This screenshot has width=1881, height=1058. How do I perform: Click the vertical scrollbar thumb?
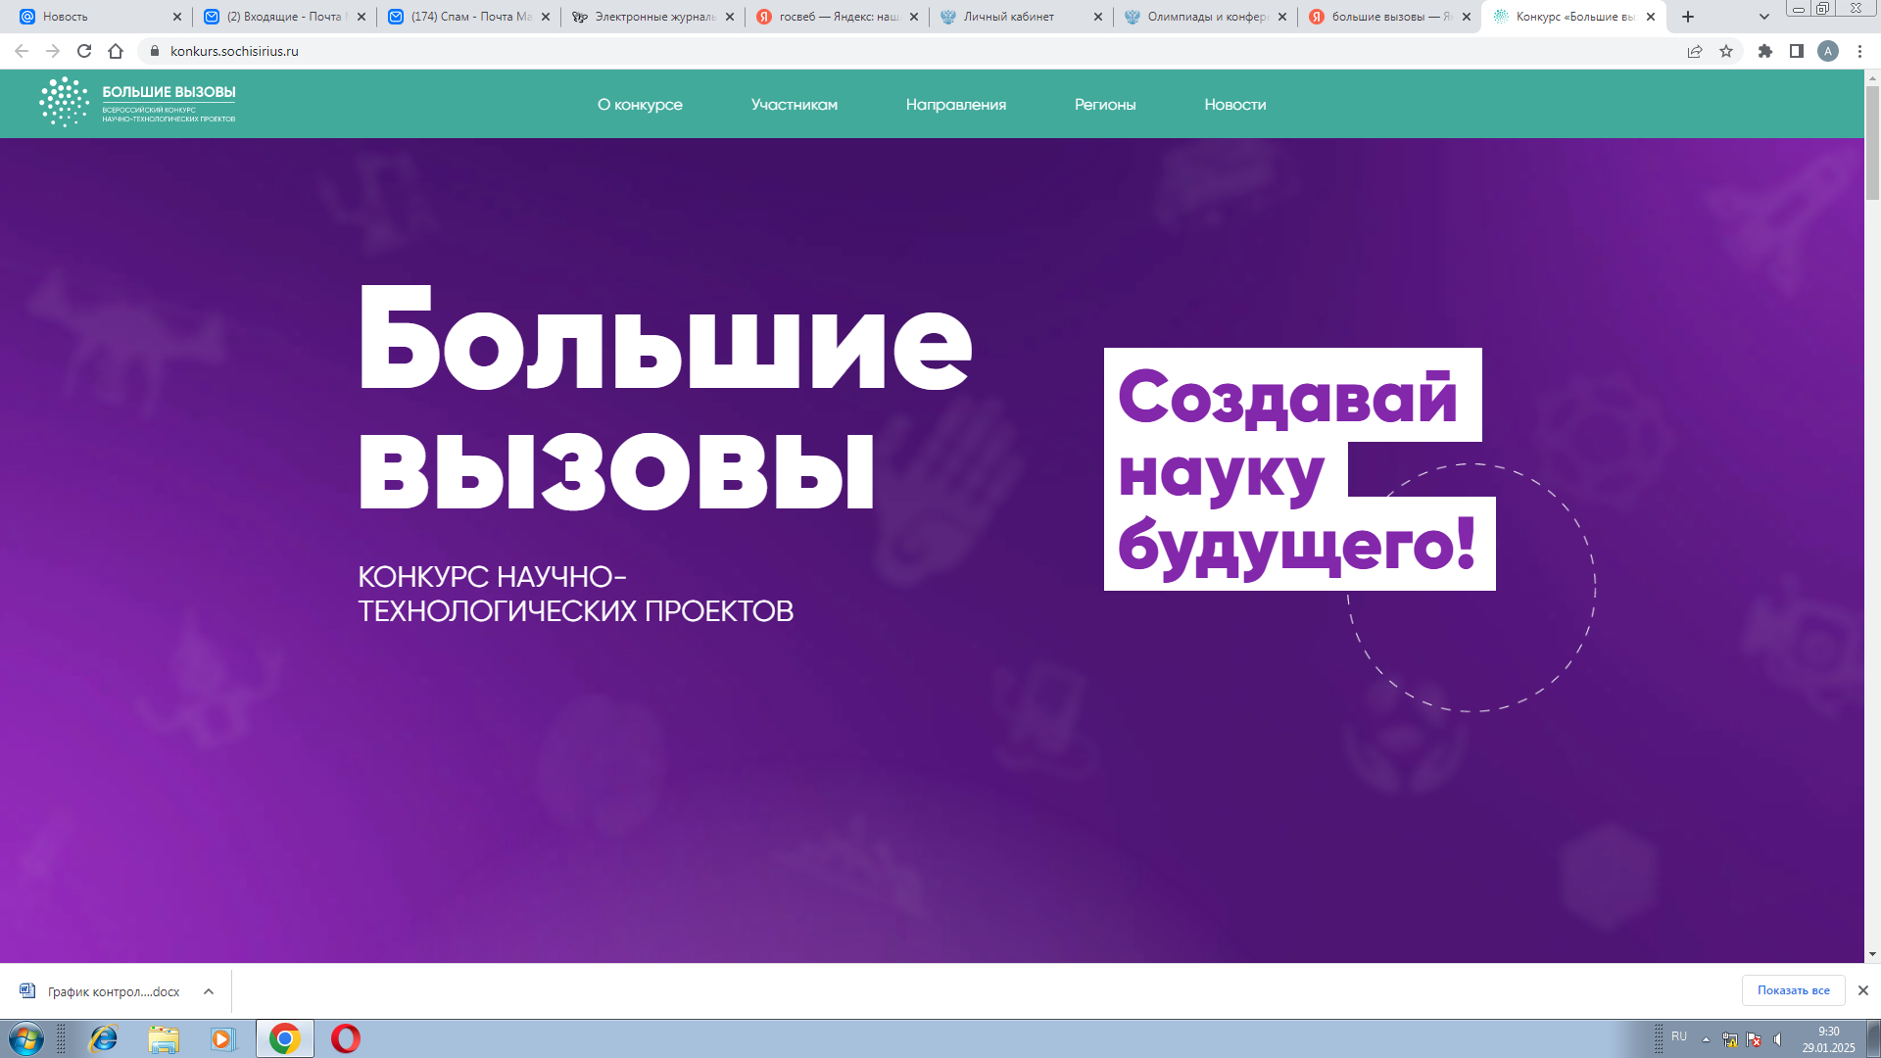point(1872,143)
